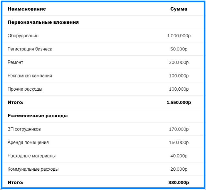
Task: Select the 150.000р amount
Action: tap(179, 142)
